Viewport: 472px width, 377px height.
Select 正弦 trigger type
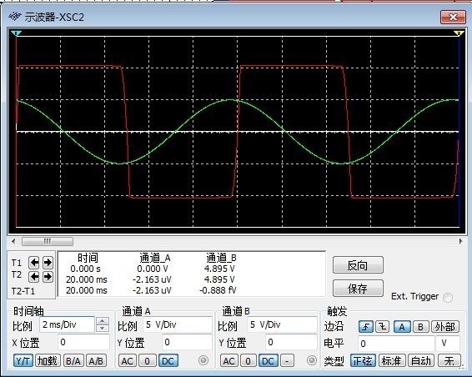(x=363, y=361)
